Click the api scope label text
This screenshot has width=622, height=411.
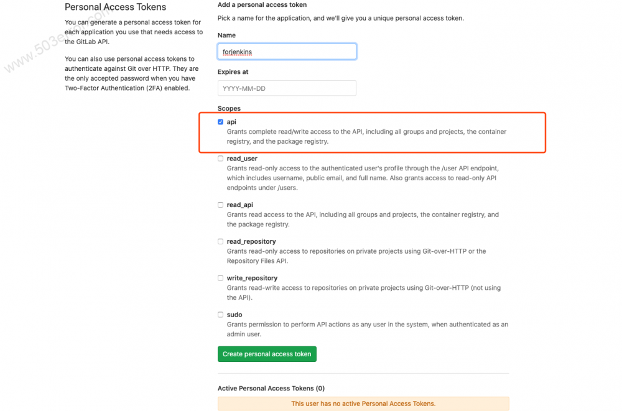point(231,122)
